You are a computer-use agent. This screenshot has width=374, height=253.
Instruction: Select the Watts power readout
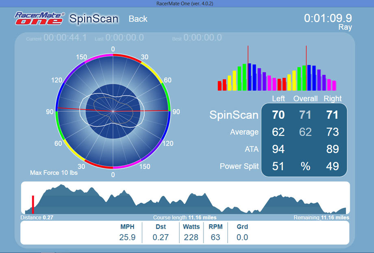point(191,237)
